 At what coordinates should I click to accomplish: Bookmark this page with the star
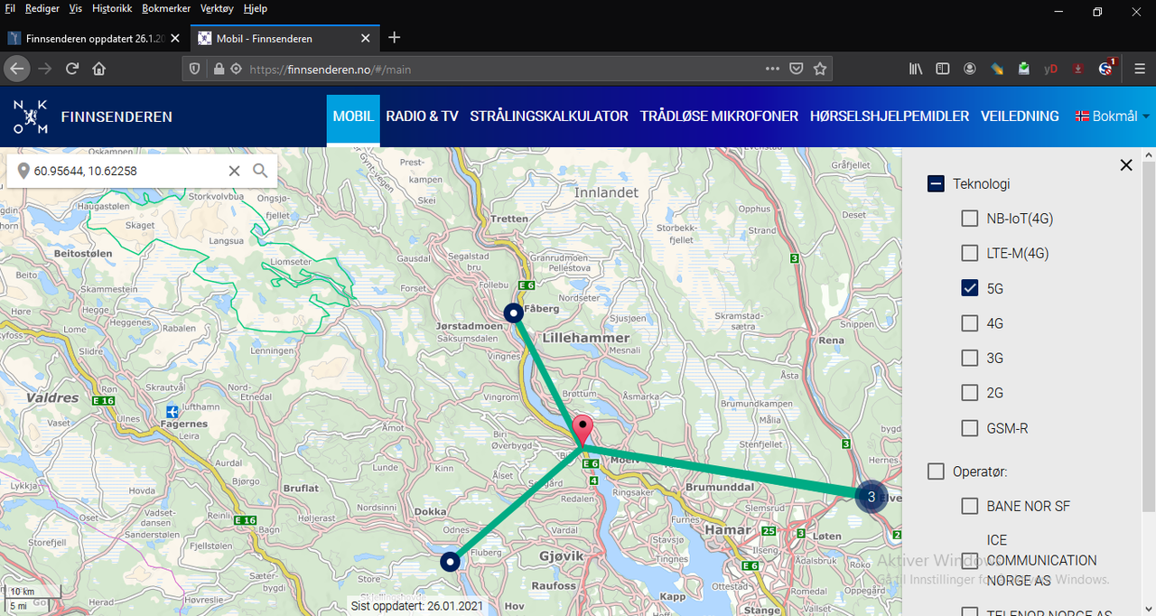pyautogui.click(x=820, y=69)
